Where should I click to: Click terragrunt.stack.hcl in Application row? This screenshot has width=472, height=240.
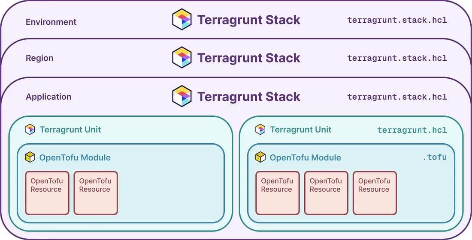[397, 97]
